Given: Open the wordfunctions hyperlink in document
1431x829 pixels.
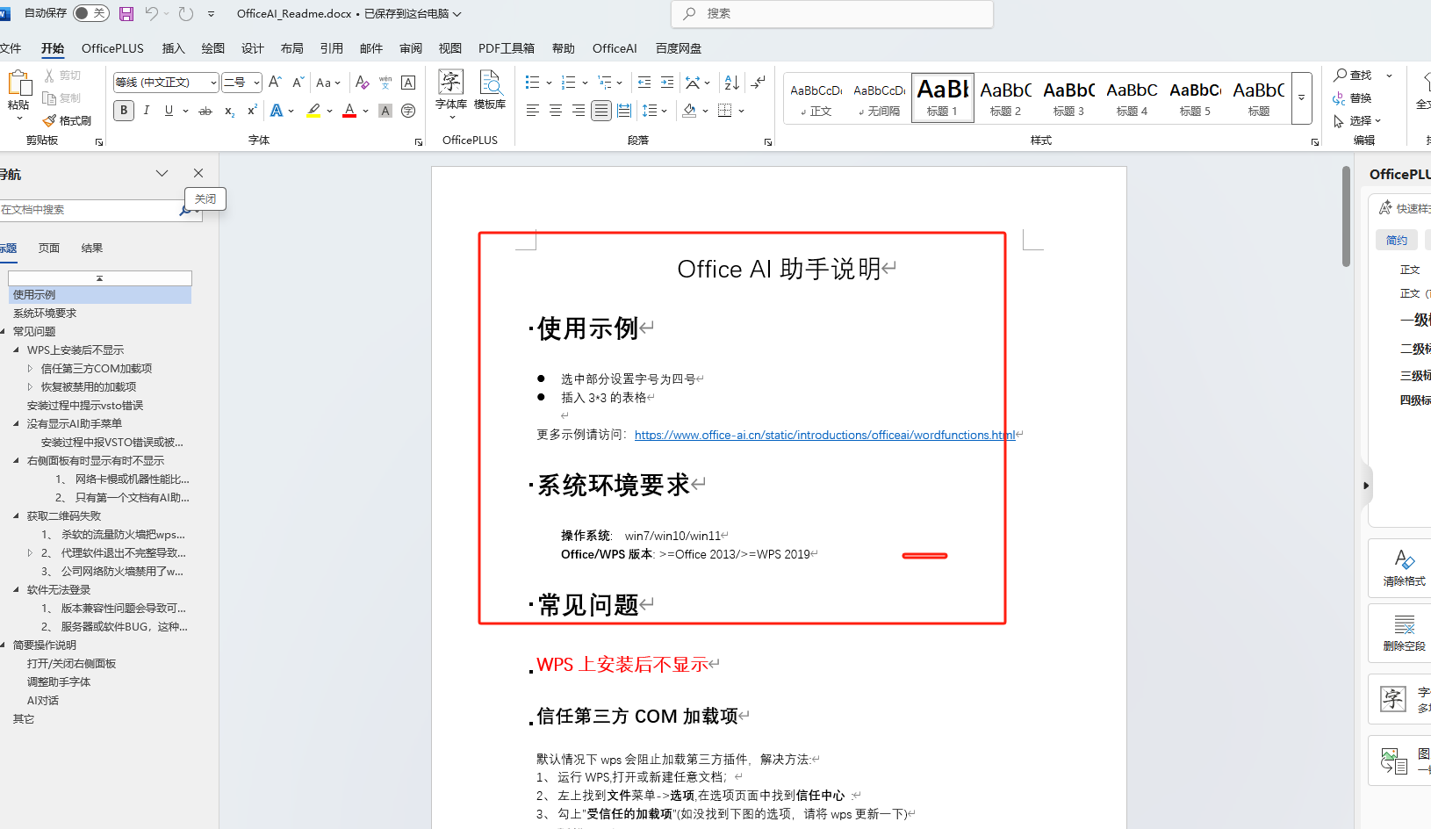Looking at the screenshot, I should click(824, 435).
